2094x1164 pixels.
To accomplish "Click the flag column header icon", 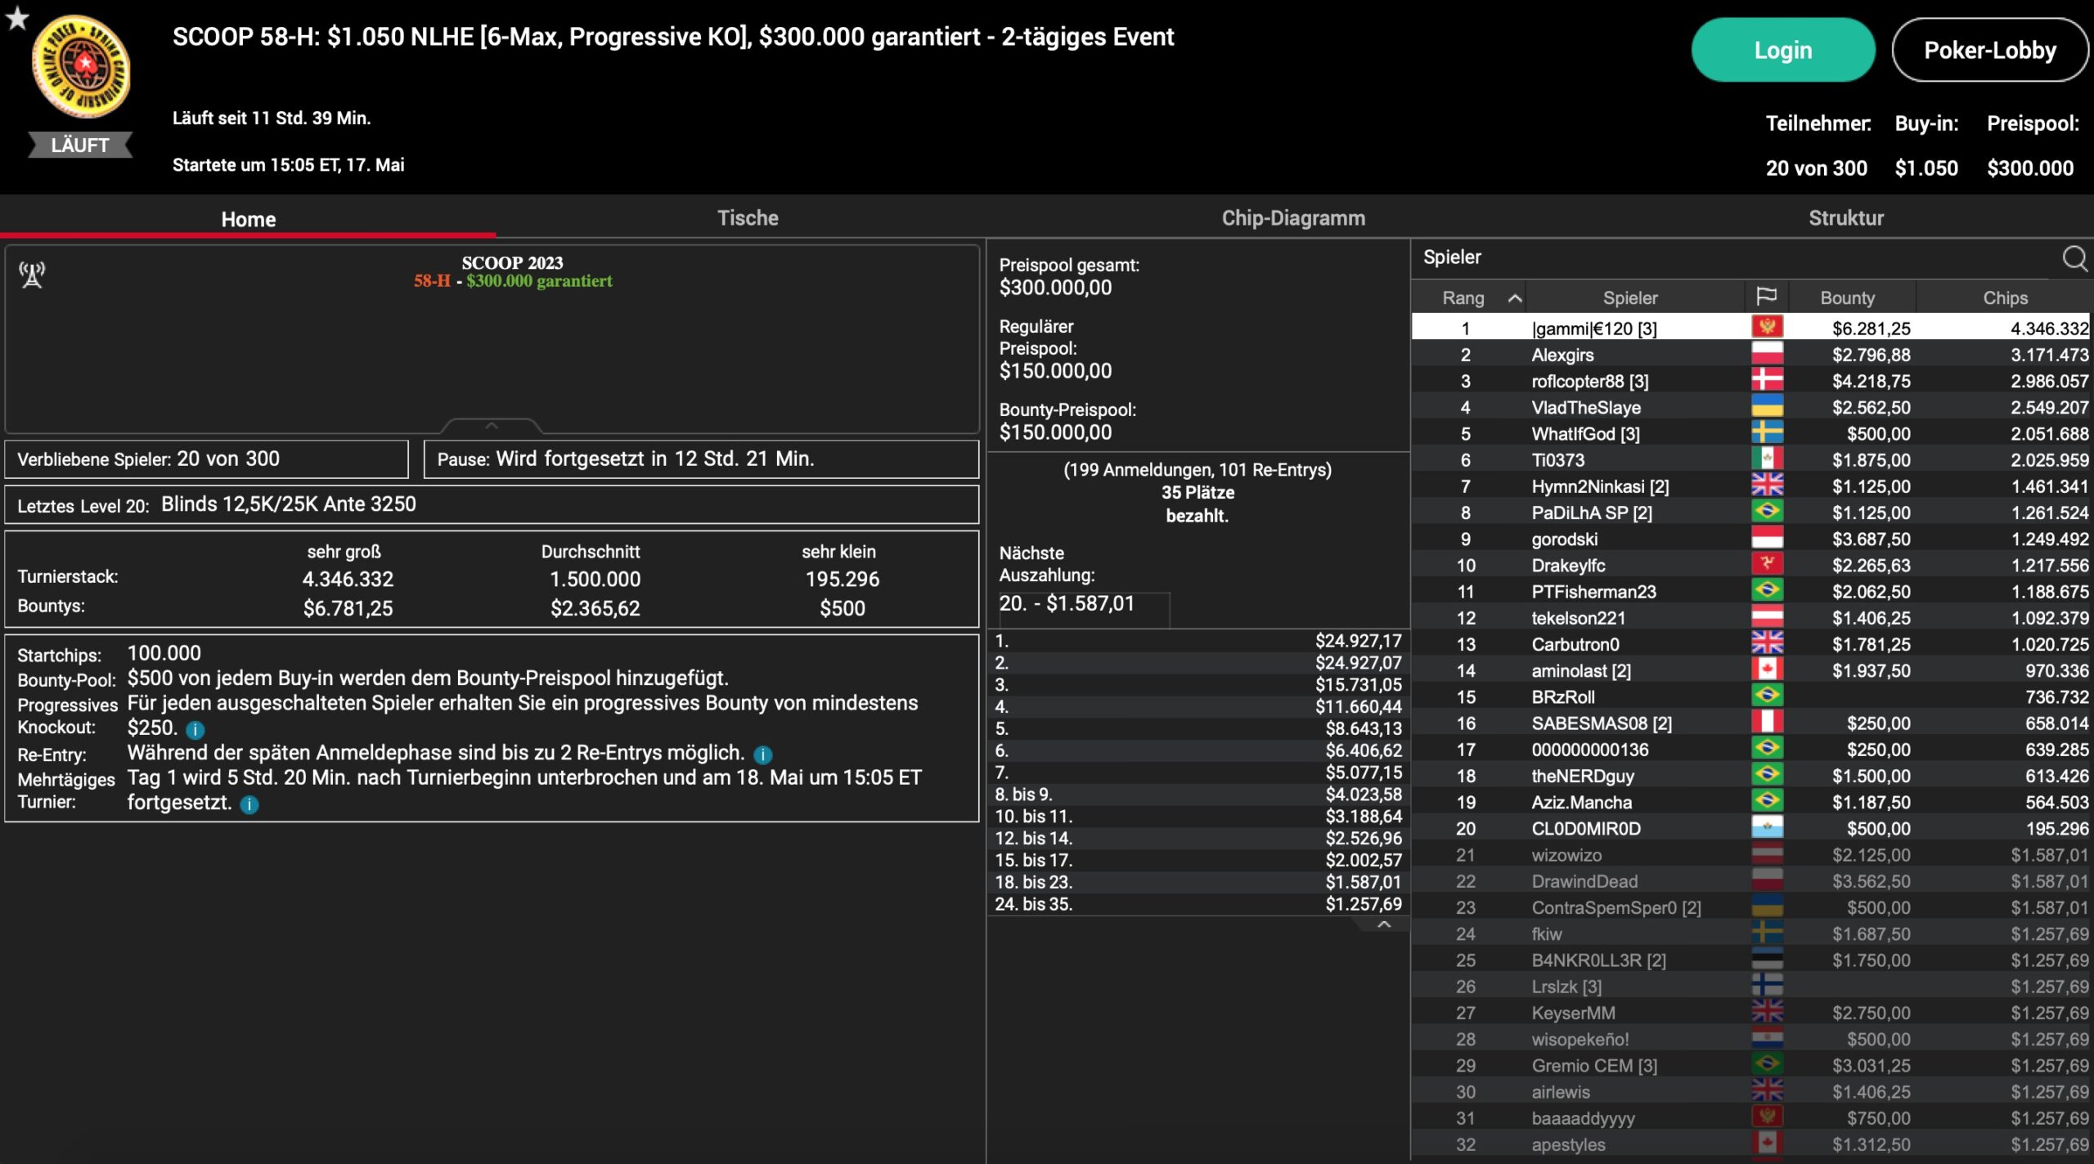I will point(1767,297).
